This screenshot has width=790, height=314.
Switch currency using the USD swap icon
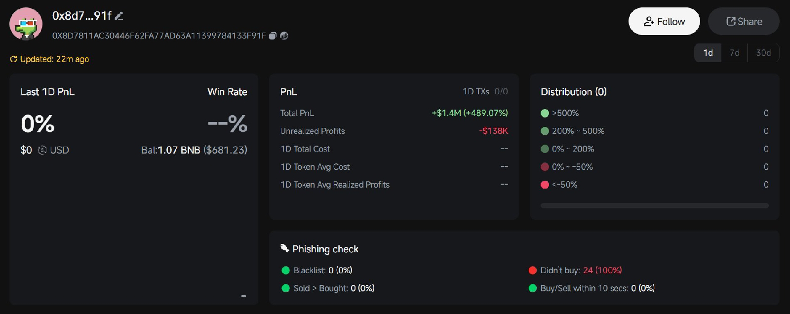(42, 150)
